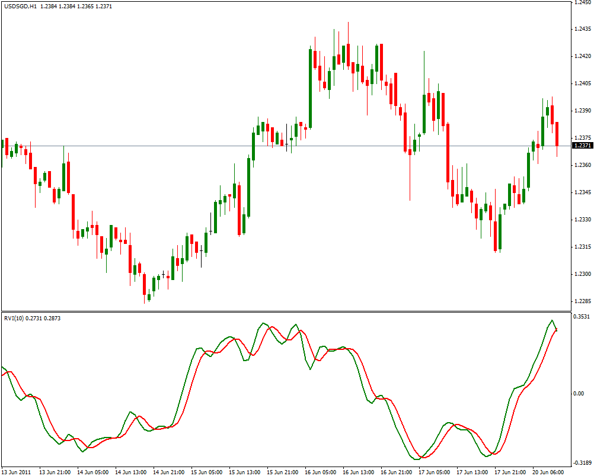Click the 1.2315 price axis value
This screenshot has width=594, height=476.
pos(583,247)
